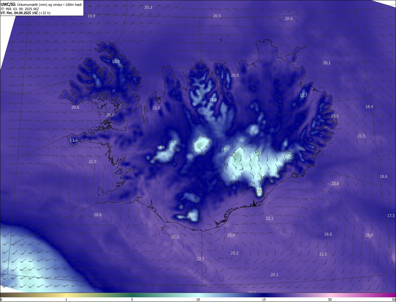The width and height of the screenshot is (396, 302).
Task: Click the 21.0 value label
Action: pyautogui.click(x=156, y=108)
